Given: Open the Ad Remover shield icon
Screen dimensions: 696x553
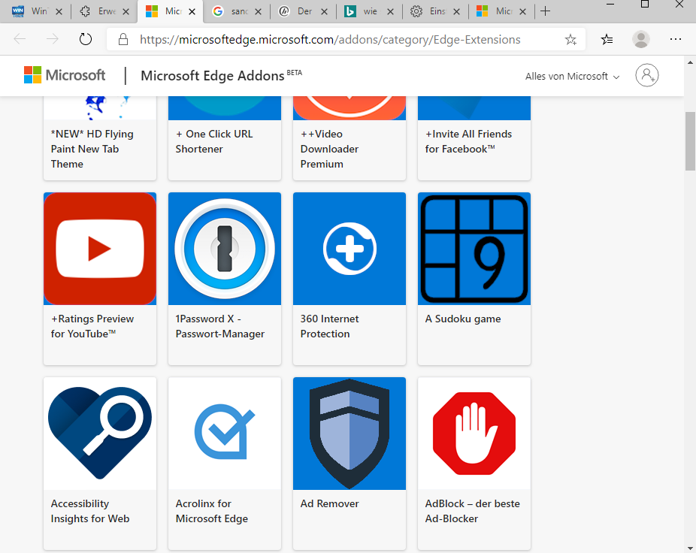Looking at the screenshot, I should [350, 434].
